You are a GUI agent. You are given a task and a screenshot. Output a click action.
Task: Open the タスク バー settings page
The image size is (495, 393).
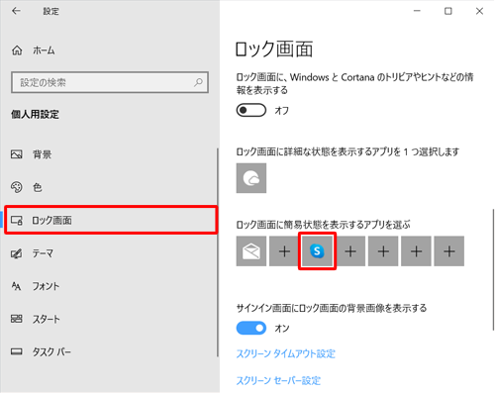point(41,351)
